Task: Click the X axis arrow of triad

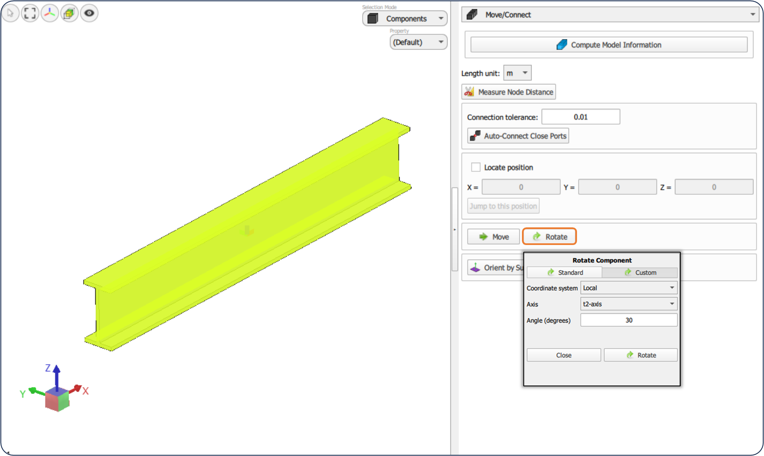Action: coord(76,388)
